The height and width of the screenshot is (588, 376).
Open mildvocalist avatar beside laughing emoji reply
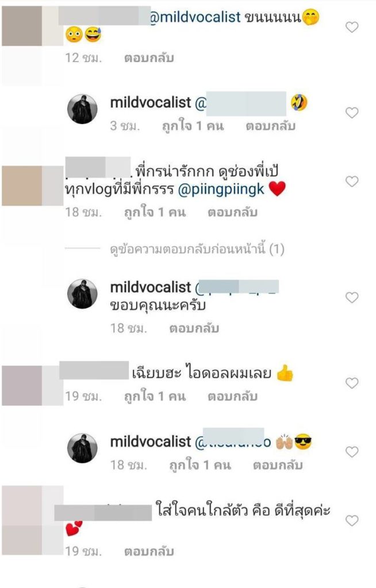82,109
